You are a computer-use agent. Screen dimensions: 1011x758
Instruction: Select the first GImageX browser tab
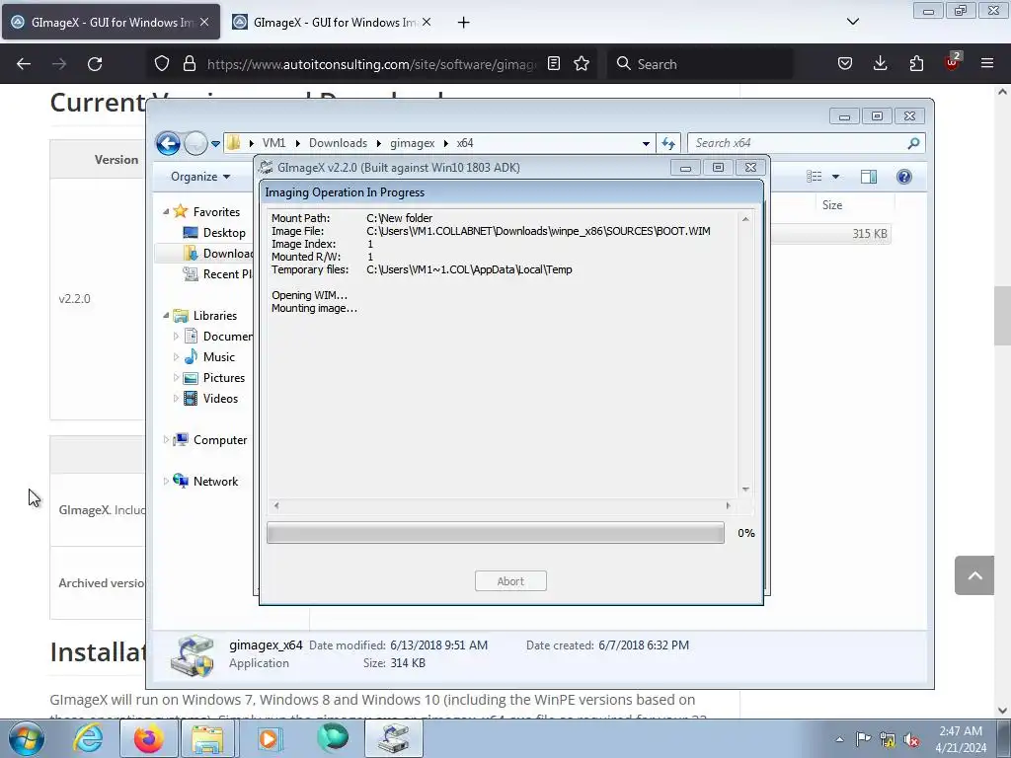click(x=111, y=23)
